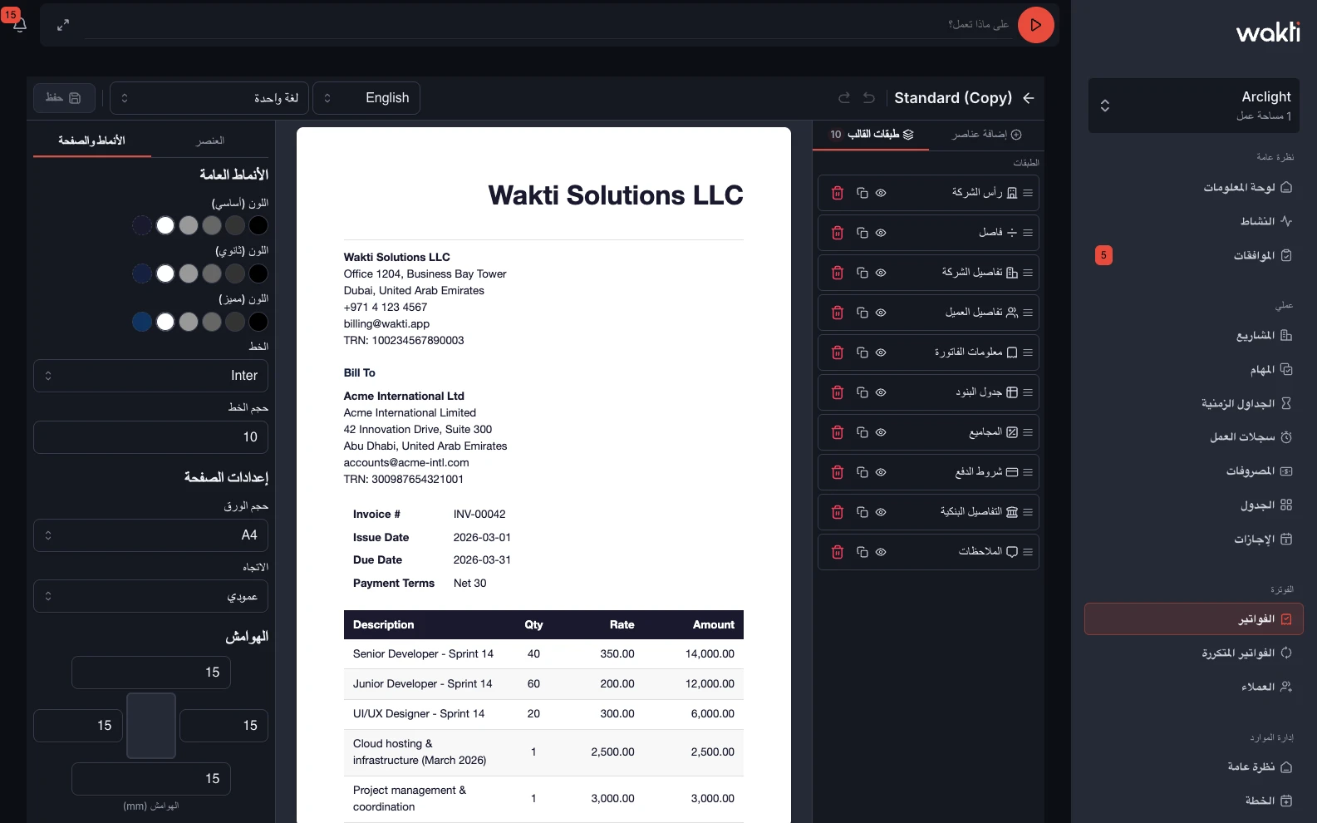The width and height of the screenshot is (1317, 823).
Task: Duplicate the تفاصيل الشركة layer
Action: click(x=862, y=273)
